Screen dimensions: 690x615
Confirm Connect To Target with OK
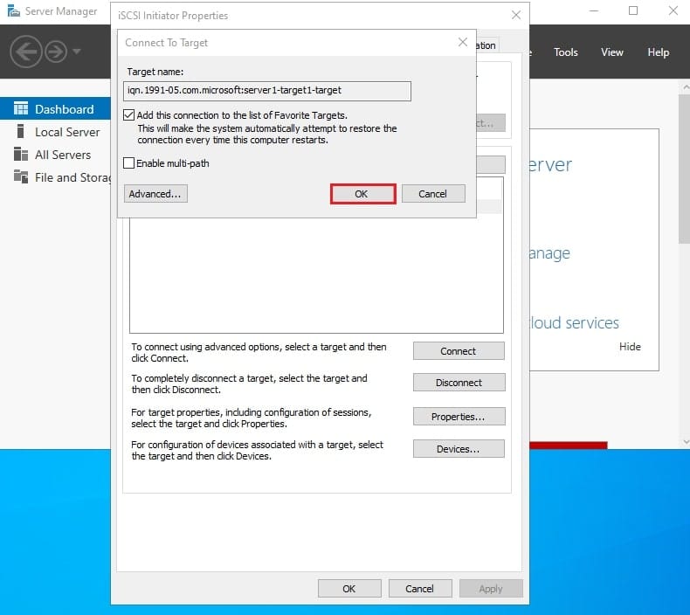pyautogui.click(x=362, y=194)
